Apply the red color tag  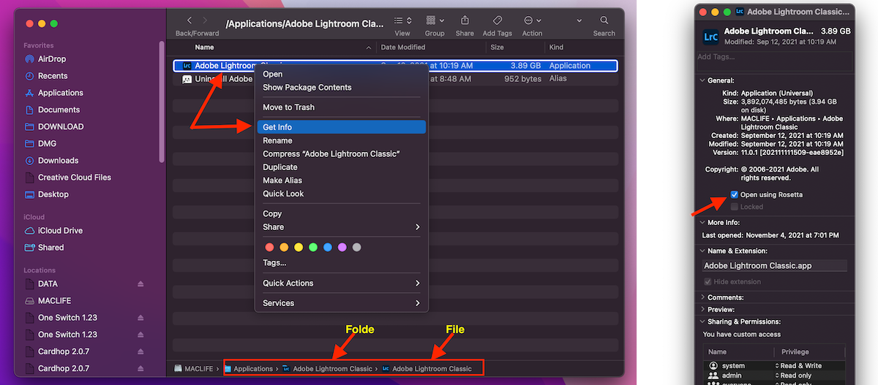269,248
